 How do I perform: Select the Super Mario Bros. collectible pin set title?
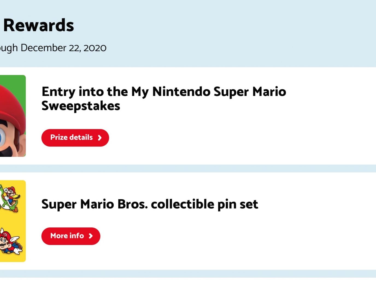[x=149, y=204]
